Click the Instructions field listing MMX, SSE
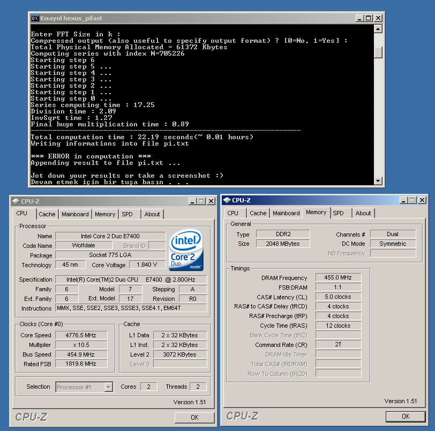The image size is (435, 431). tap(131, 308)
